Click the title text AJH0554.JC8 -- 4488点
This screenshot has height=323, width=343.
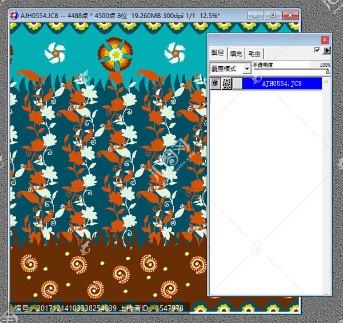[x=54, y=16]
